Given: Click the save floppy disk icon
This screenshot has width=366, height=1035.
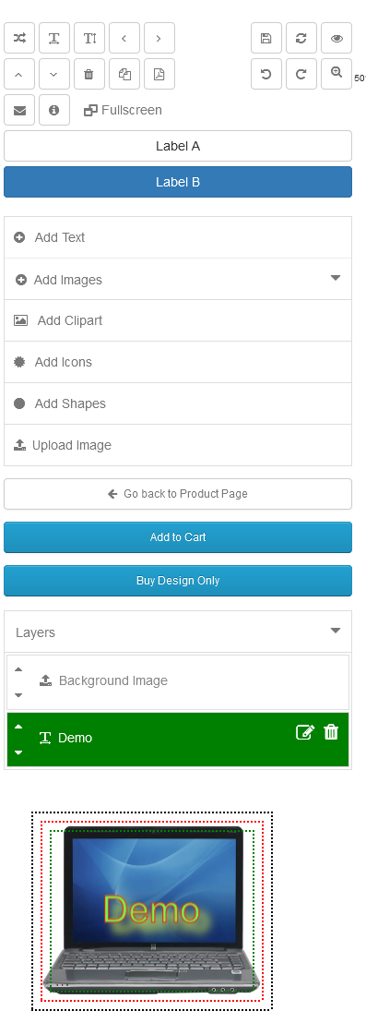Looking at the screenshot, I should (x=266, y=38).
